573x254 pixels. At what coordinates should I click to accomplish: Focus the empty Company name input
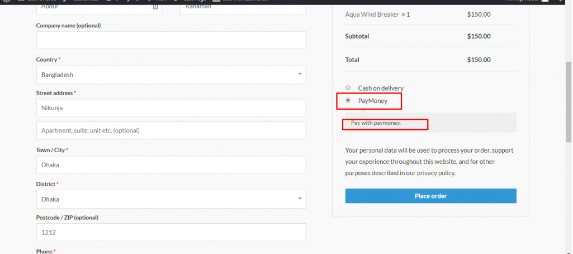click(x=171, y=40)
